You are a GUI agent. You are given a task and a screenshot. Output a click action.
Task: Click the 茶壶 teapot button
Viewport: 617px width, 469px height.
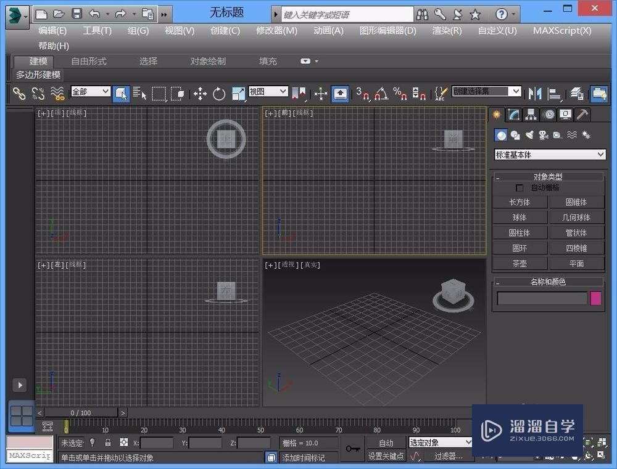point(520,263)
